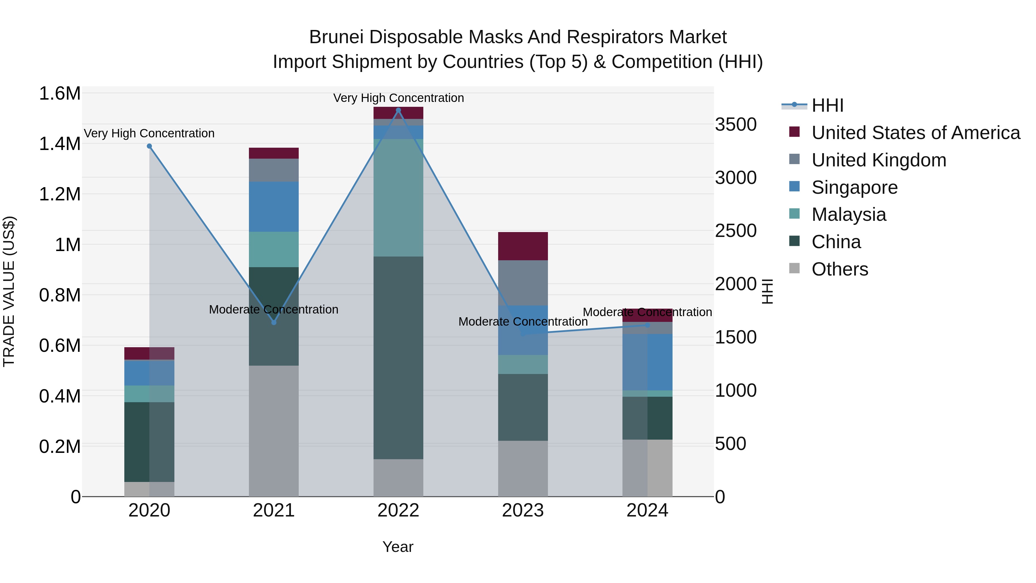Toggle Singapore legend entry

843,187
